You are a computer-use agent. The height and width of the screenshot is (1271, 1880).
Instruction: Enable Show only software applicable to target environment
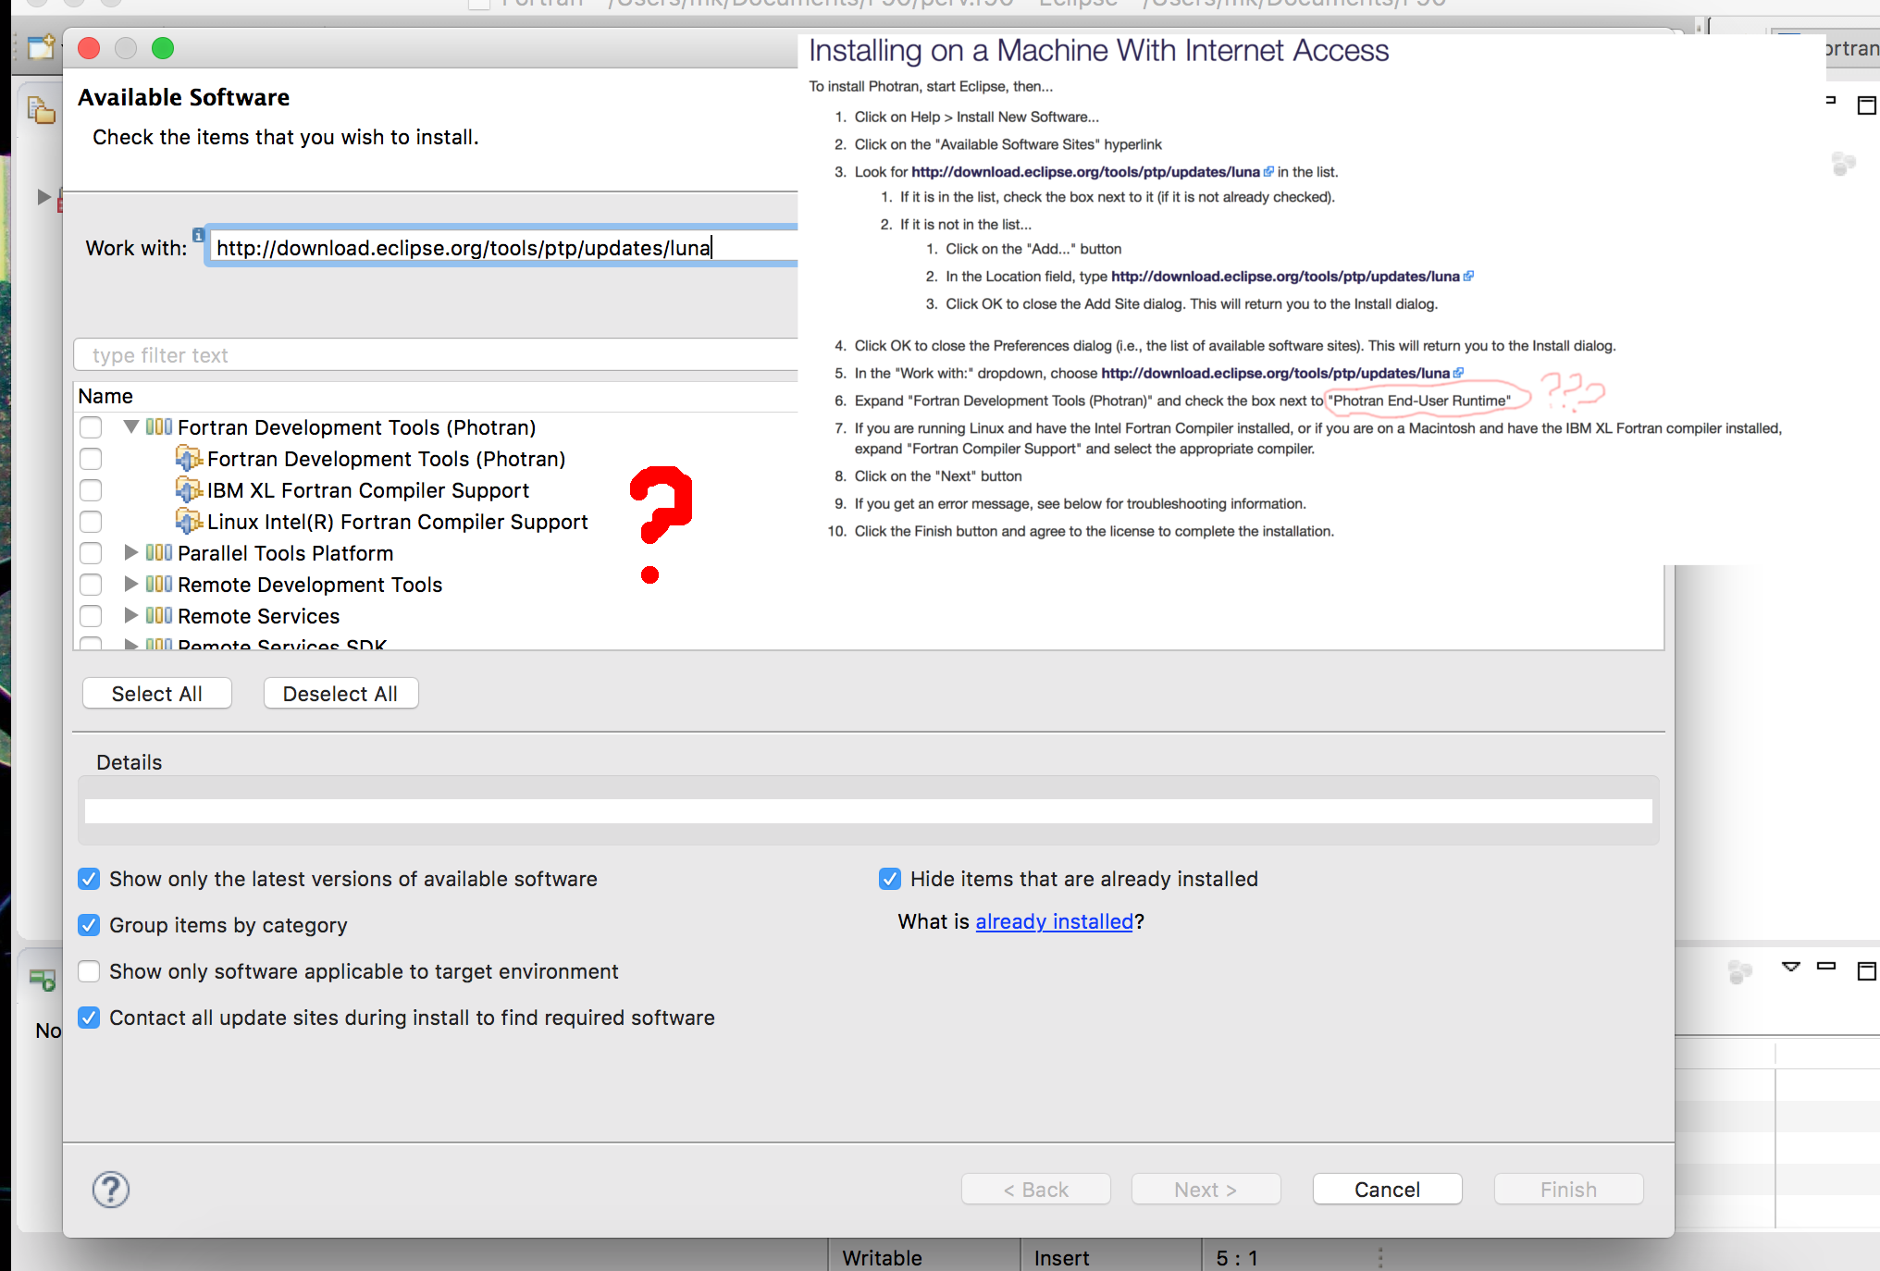coord(89,971)
